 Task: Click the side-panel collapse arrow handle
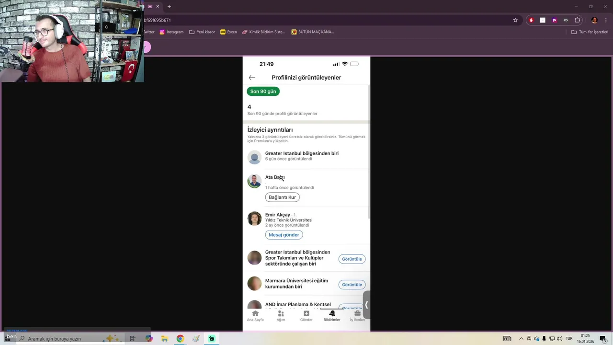tap(366, 305)
